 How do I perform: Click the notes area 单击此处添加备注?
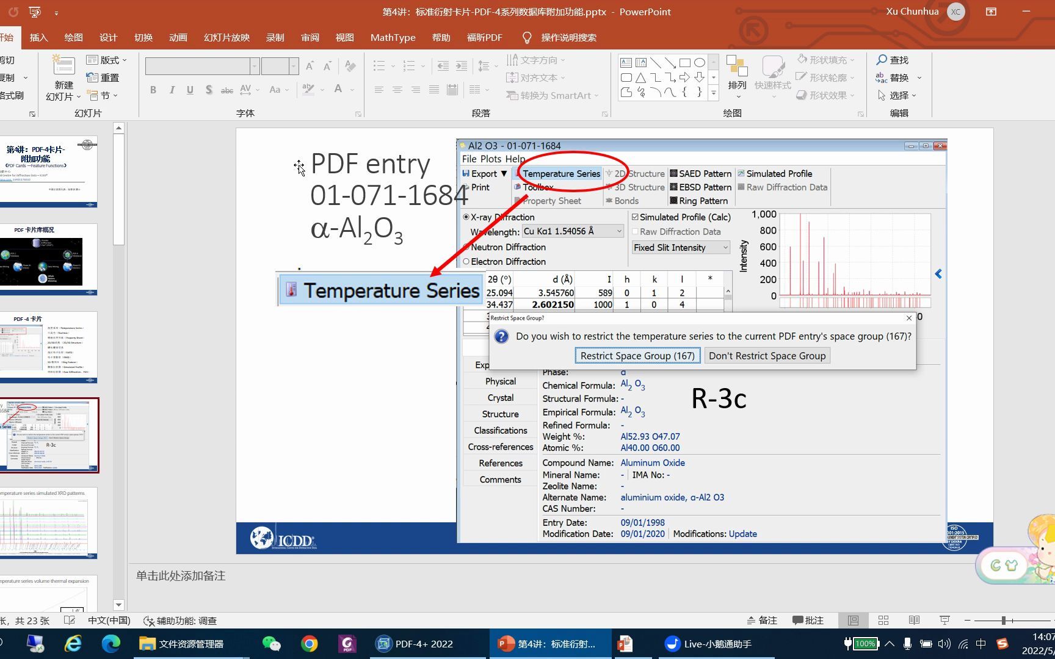tap(181, 576)
